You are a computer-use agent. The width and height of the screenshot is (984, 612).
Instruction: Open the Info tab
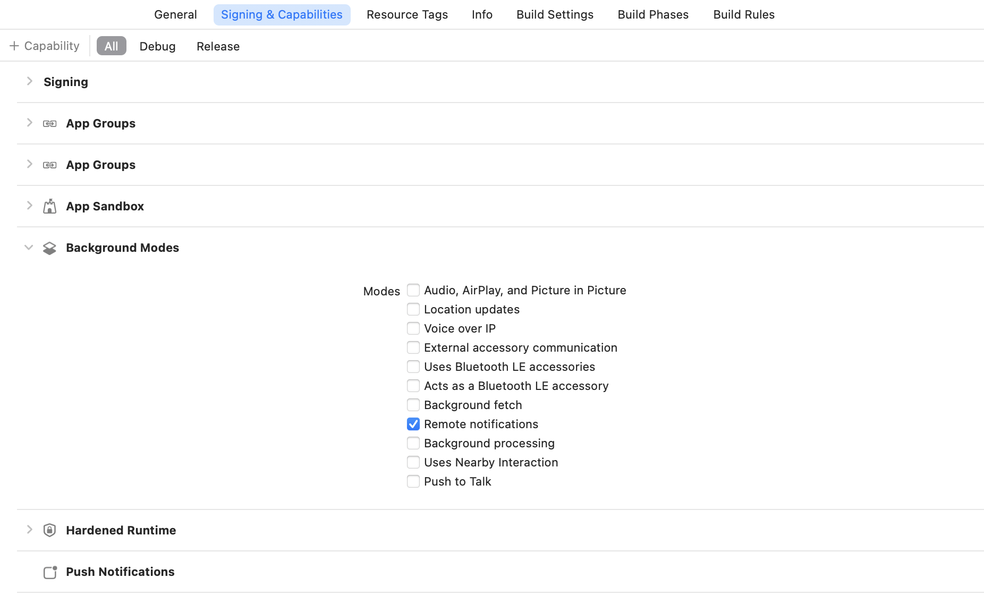[x=482, y=14]
